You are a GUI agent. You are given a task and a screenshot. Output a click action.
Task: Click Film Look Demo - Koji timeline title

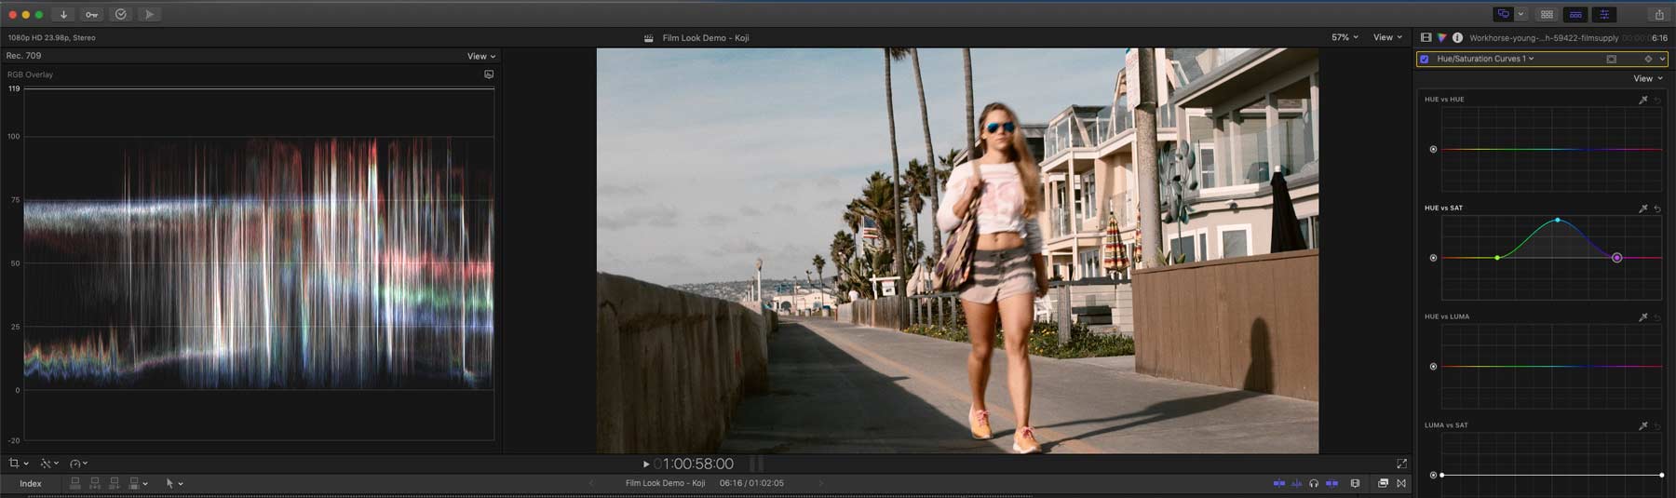tap(666, 484)
